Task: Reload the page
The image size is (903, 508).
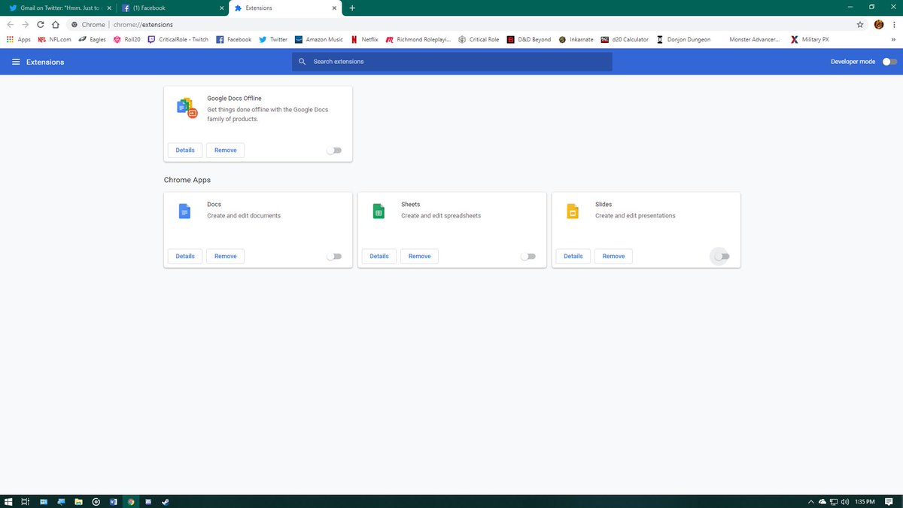Action: tap(41, 24)
